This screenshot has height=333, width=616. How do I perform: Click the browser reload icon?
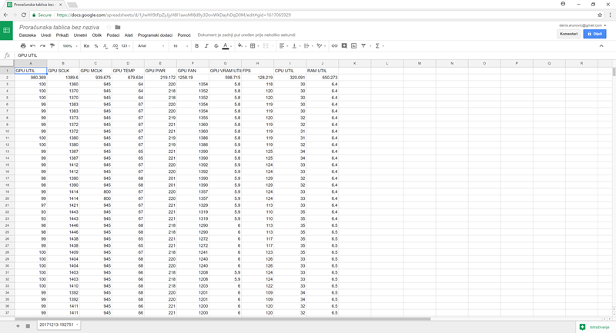click(24, 15)
